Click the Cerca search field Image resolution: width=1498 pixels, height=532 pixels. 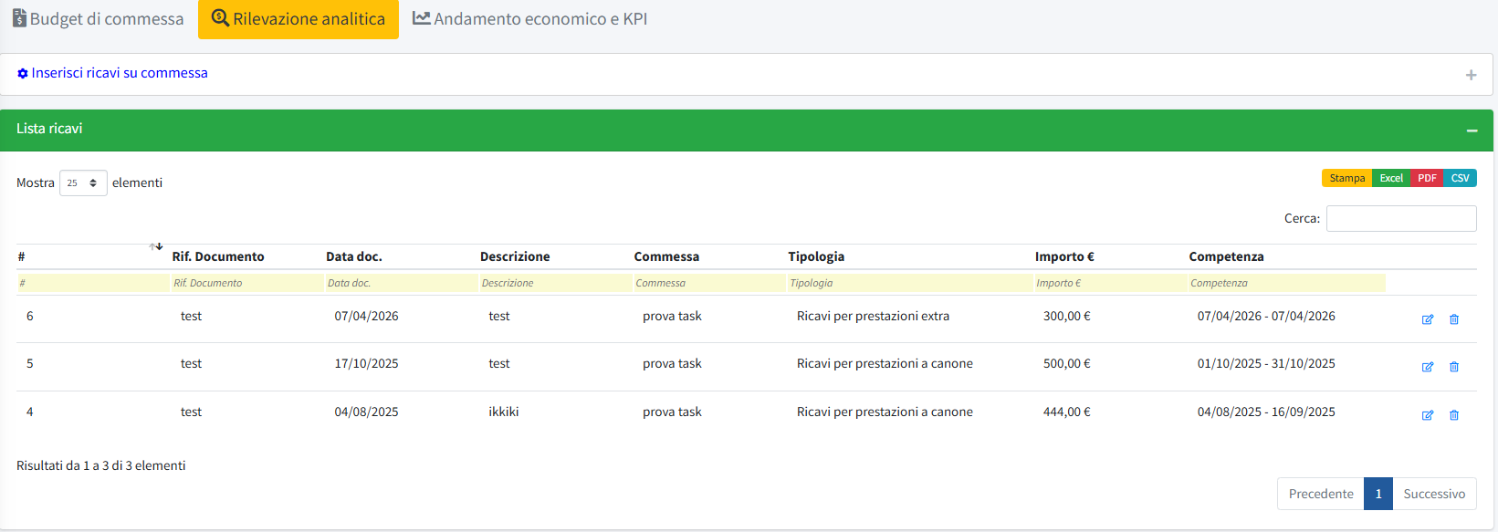click(x=1400, y=219)
